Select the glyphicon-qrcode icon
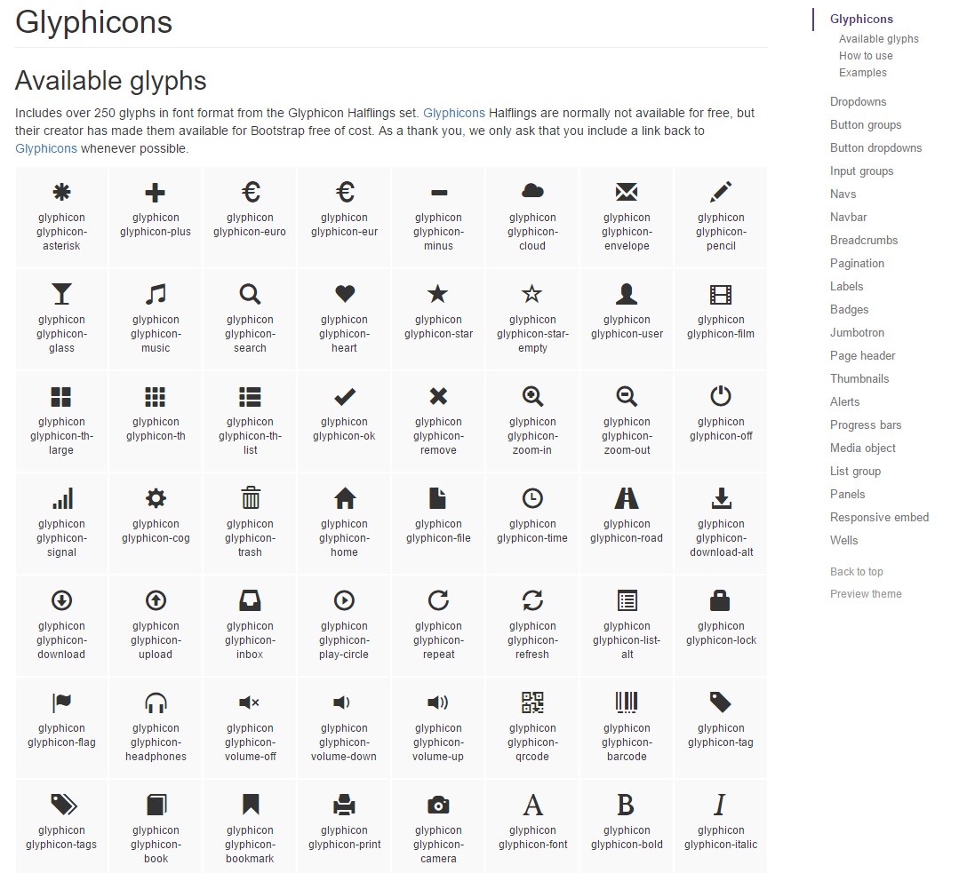This screenshot has width=967, height=873. click(x=531, y=703)
